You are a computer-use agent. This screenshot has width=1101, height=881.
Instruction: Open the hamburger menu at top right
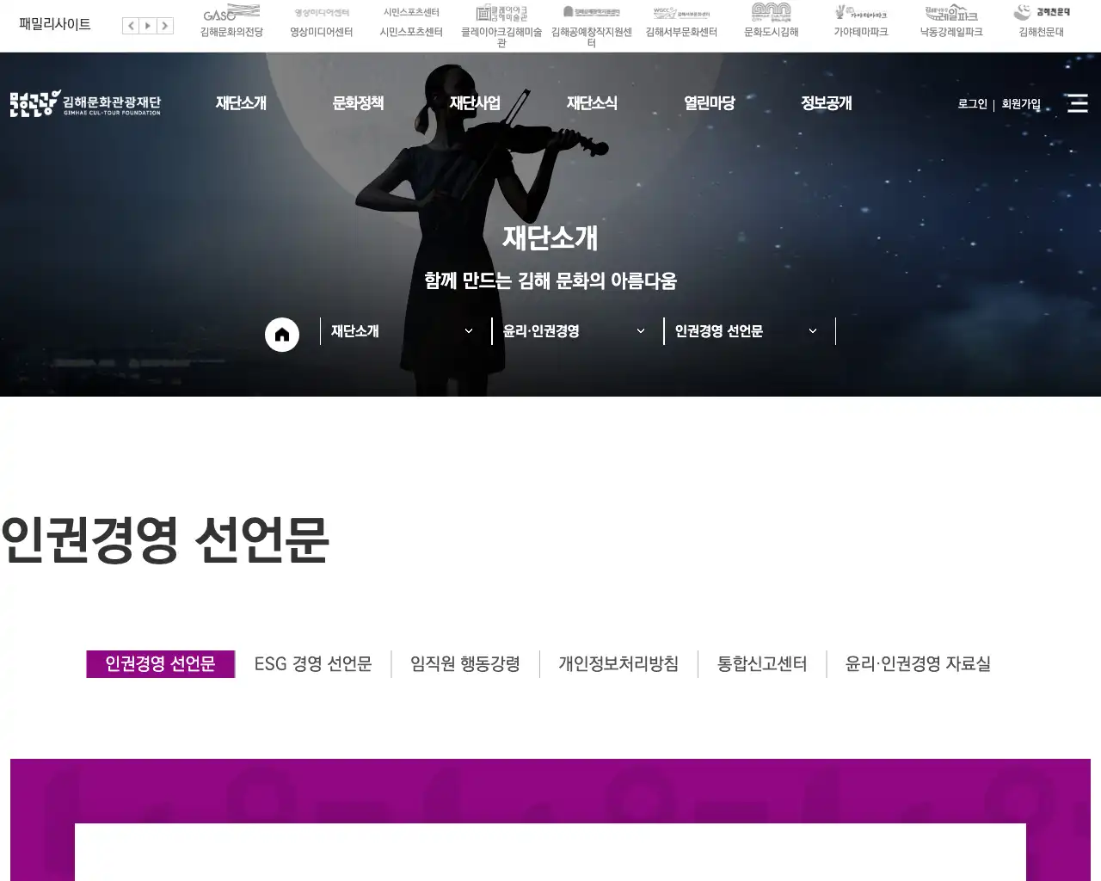[x=1077, y=103]
